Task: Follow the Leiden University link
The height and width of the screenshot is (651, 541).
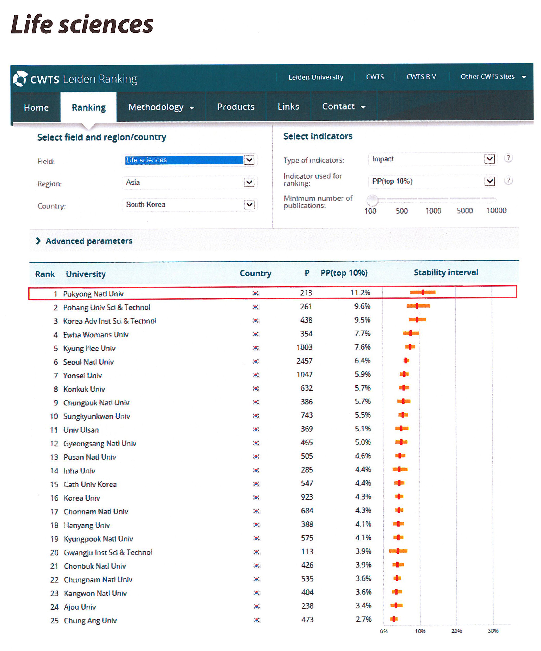Action: [x=316, y=77]
